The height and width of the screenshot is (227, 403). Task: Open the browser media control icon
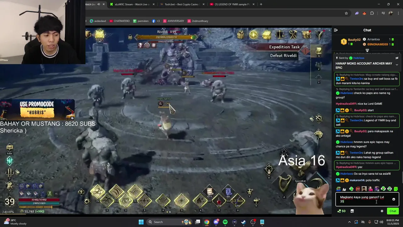[383, 13]
